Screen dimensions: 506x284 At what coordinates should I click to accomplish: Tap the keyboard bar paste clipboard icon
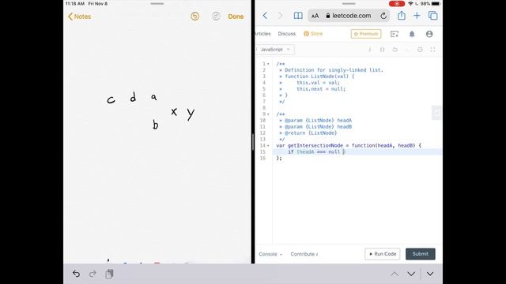pos(109,274)
